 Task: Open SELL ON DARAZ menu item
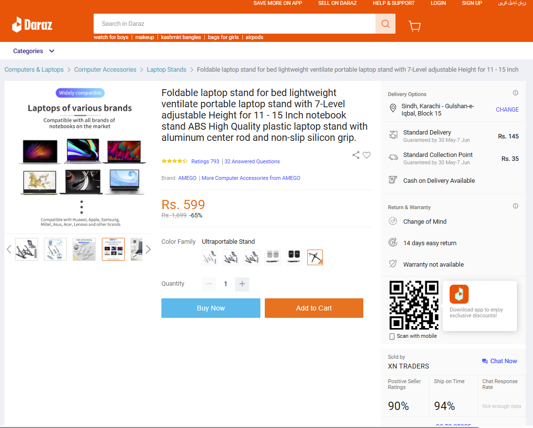click(337, 3)
